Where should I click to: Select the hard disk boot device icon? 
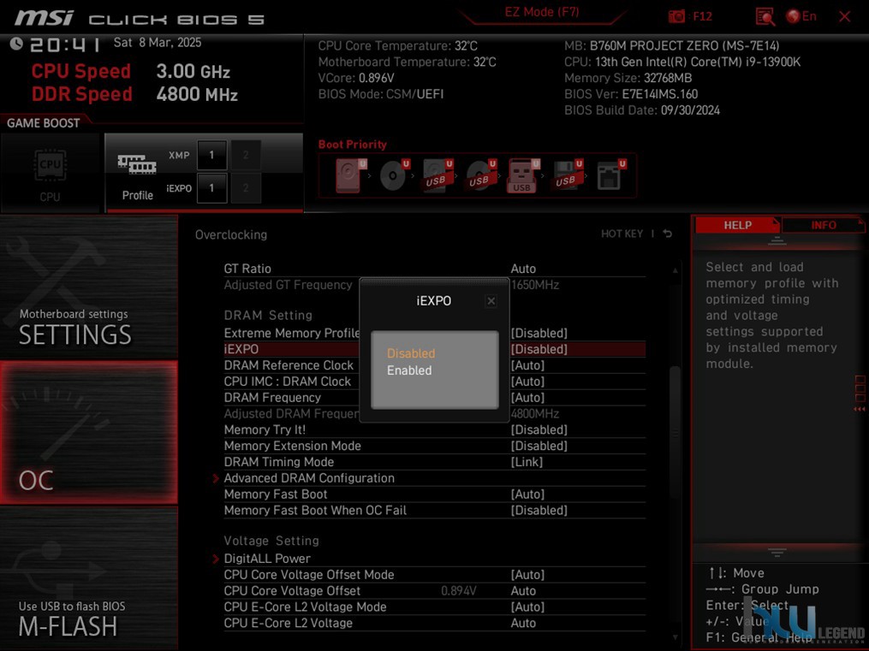(x=349, y=175)
